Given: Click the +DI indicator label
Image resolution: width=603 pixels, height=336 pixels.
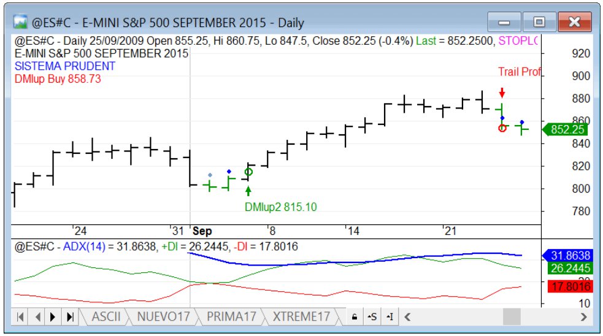Looking at the screenshot, I should pos(169,246).
